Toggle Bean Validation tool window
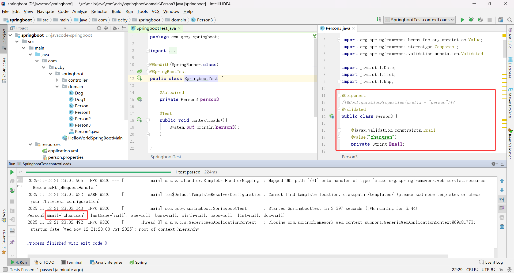Screen dimensions: 514x273 click(510, 144)
